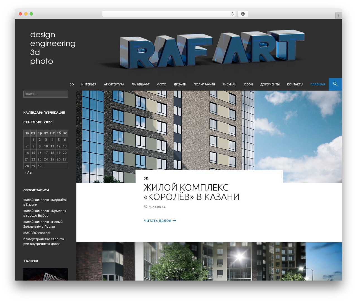357x302 pixels.
Task: Open the ПОЛИГРАФИЯ menu item
Action: click(204, 84)
